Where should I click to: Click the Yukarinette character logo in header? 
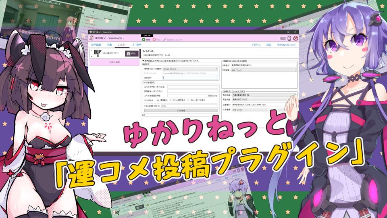point(92,38)
